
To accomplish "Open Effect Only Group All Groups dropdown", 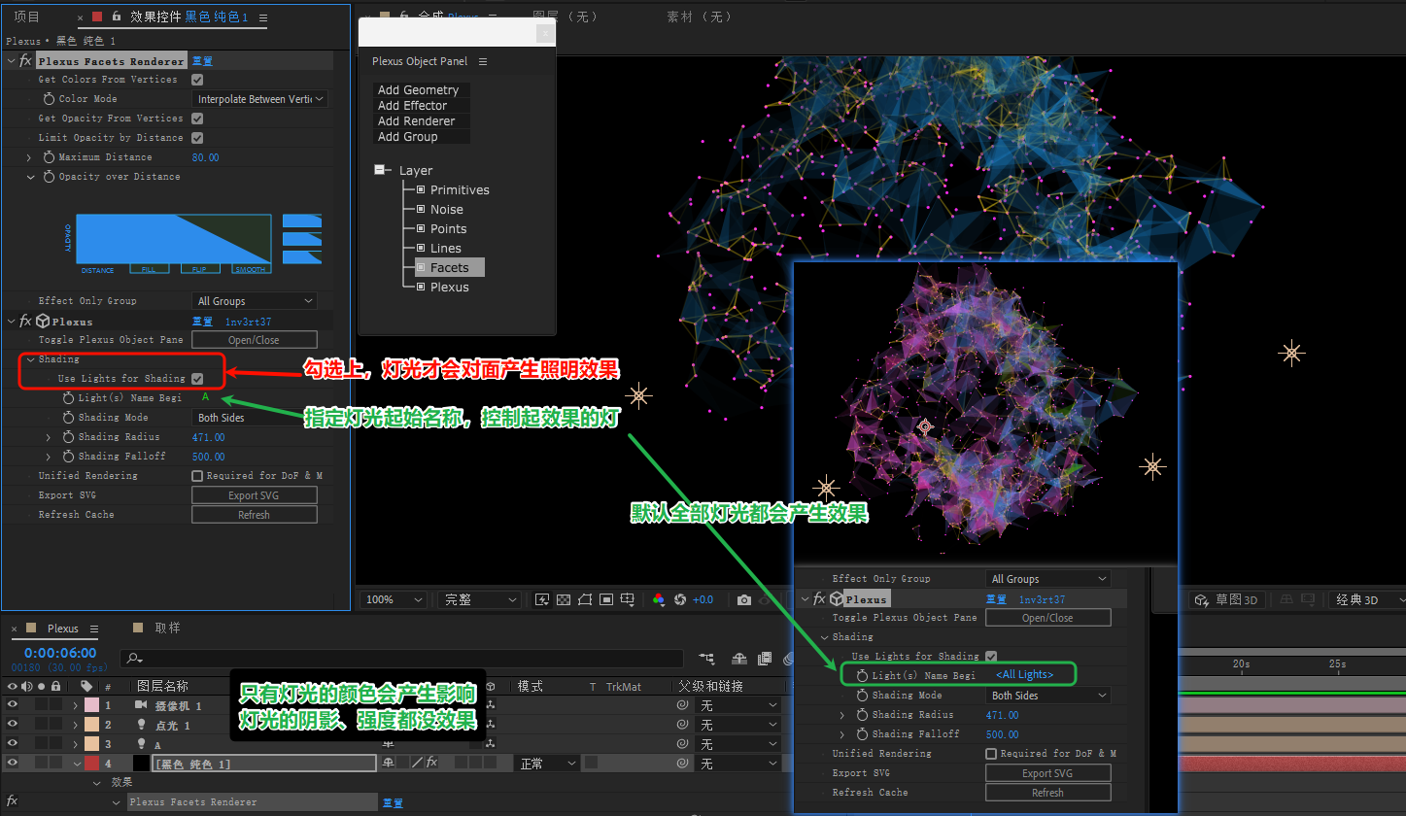I will [255, 301].
